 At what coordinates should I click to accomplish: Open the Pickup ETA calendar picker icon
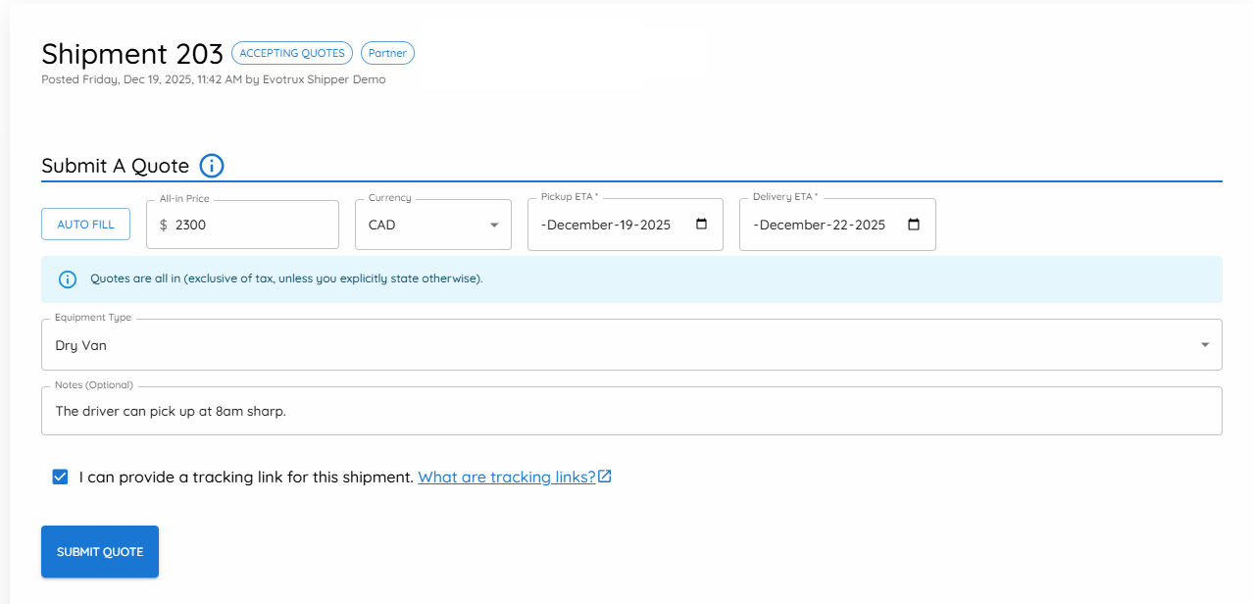(701, 225)
